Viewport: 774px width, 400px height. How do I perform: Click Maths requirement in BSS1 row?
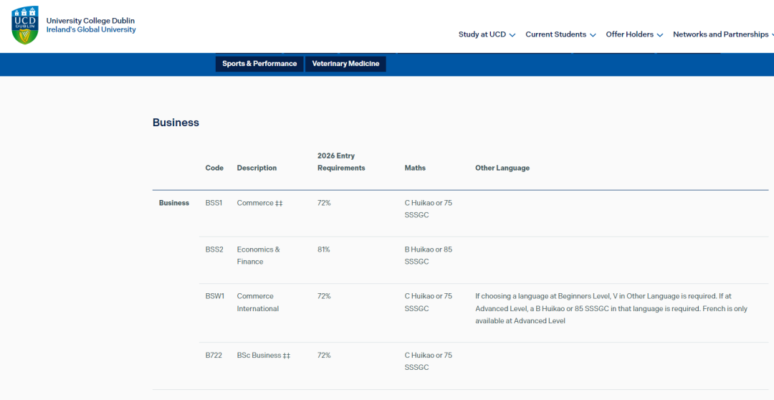[428, 209]
